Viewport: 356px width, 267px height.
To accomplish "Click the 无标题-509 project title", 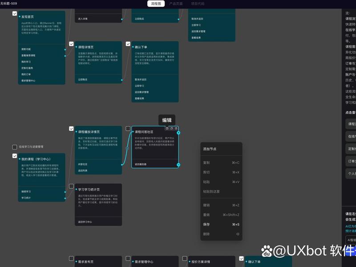I will click(8, 4).
